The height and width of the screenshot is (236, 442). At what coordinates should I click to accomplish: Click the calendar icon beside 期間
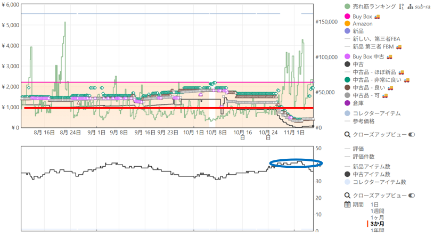click(347, 204)
